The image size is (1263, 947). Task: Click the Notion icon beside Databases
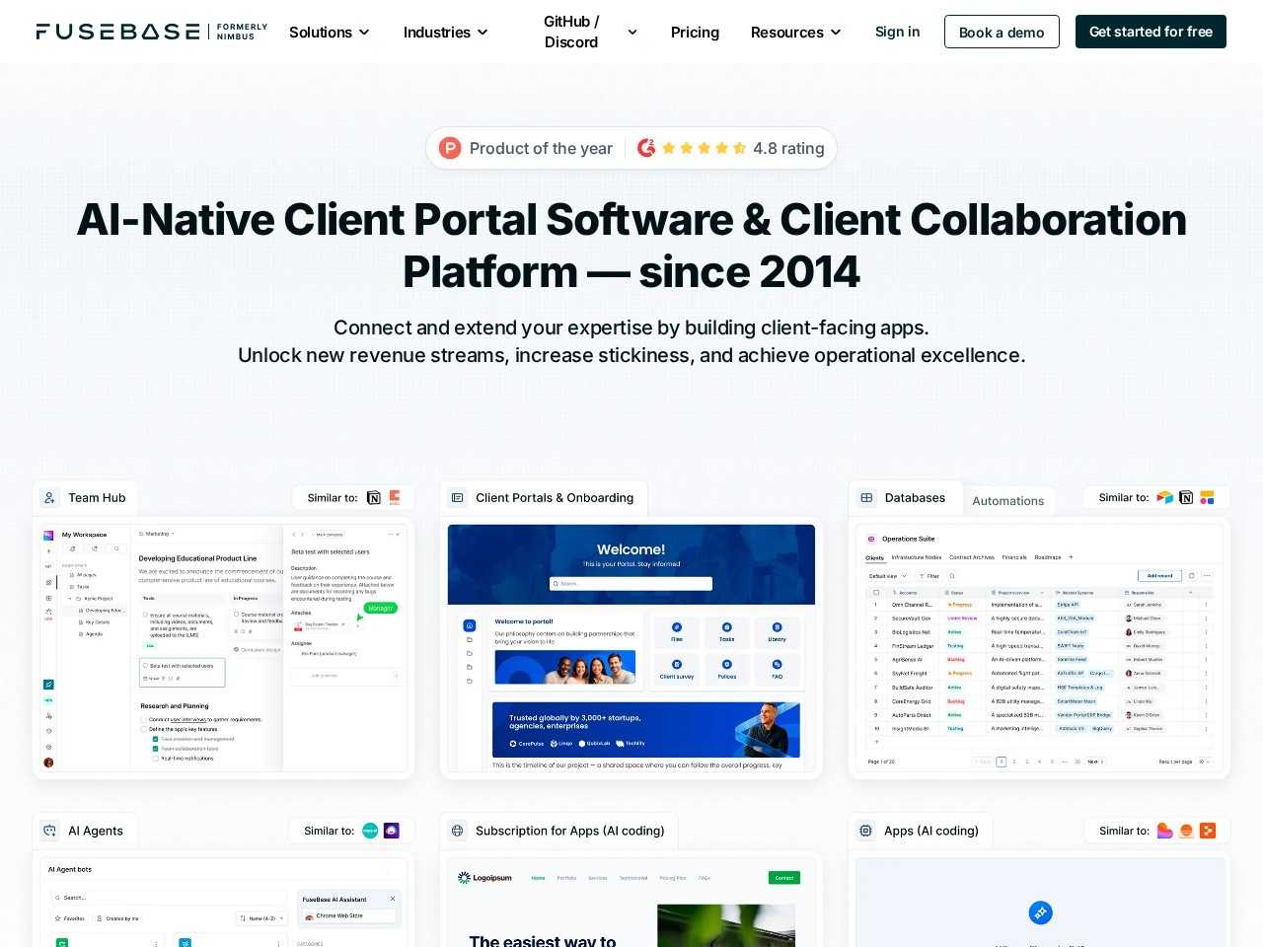(1186, 498)
